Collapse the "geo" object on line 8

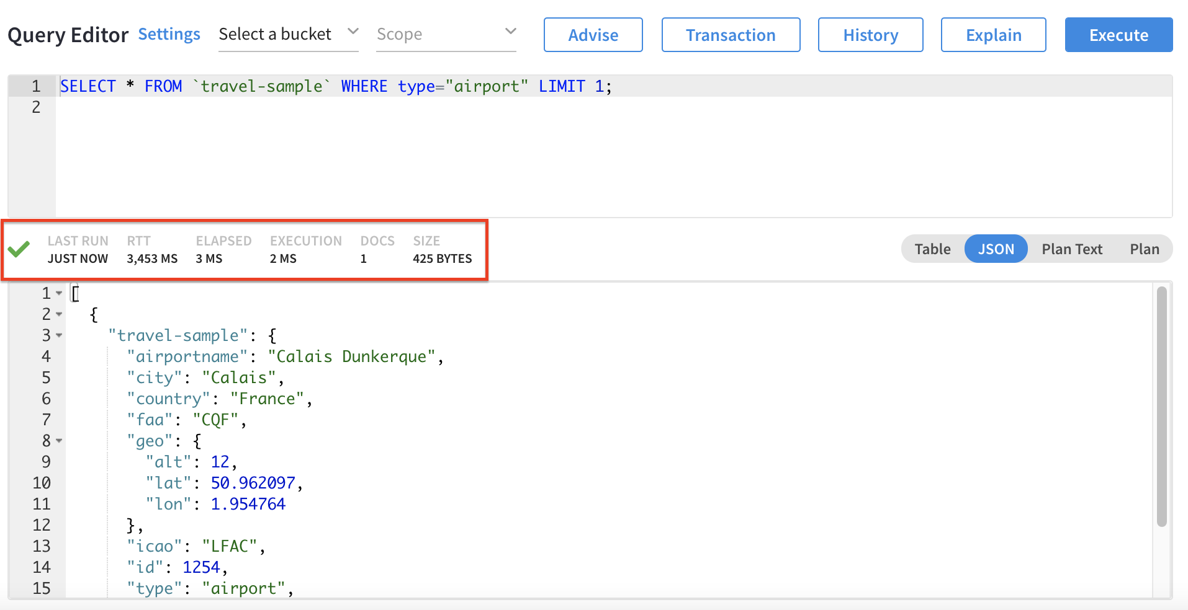tap(60, 442)
